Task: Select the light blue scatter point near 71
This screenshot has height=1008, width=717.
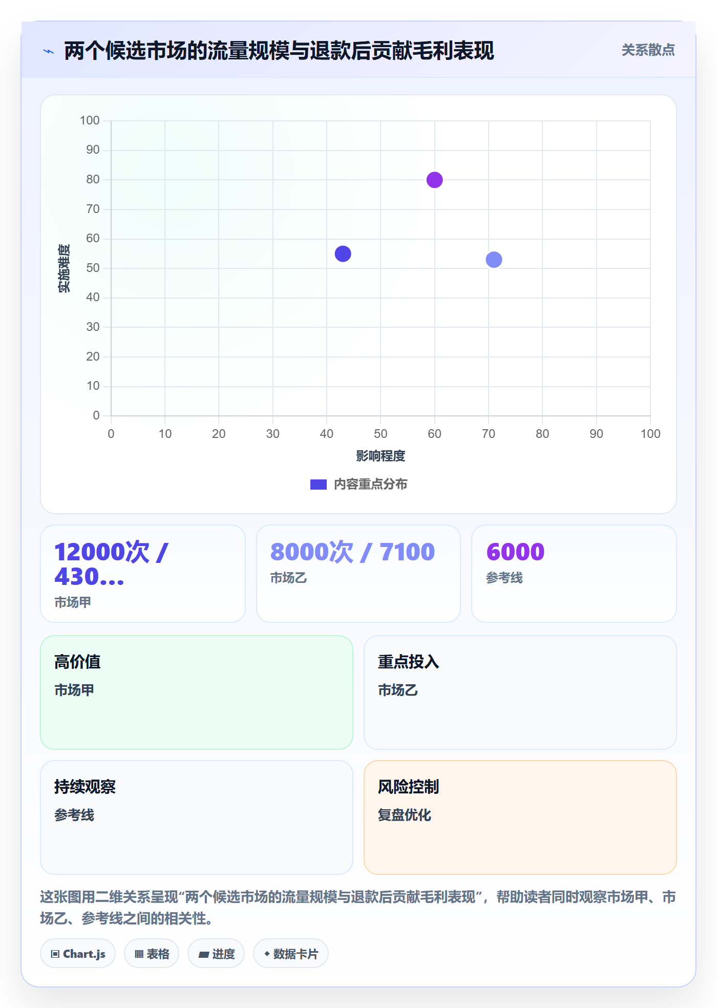Action: click(x=494, y=260)
